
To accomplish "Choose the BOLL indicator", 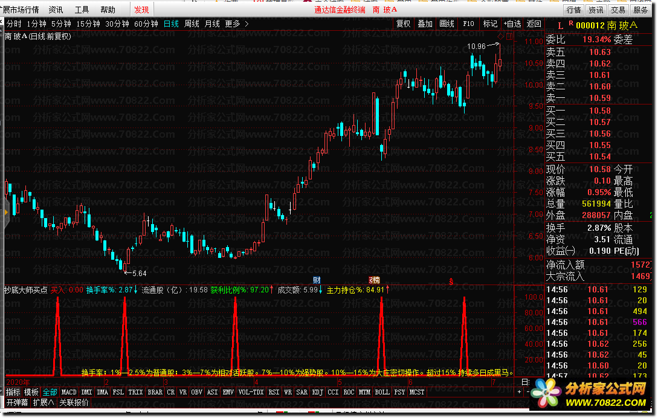I will pyautogui.click(x=382, y=392).
